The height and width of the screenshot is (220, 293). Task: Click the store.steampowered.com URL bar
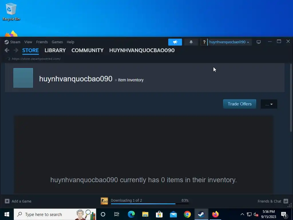click(x=36, y=59)
